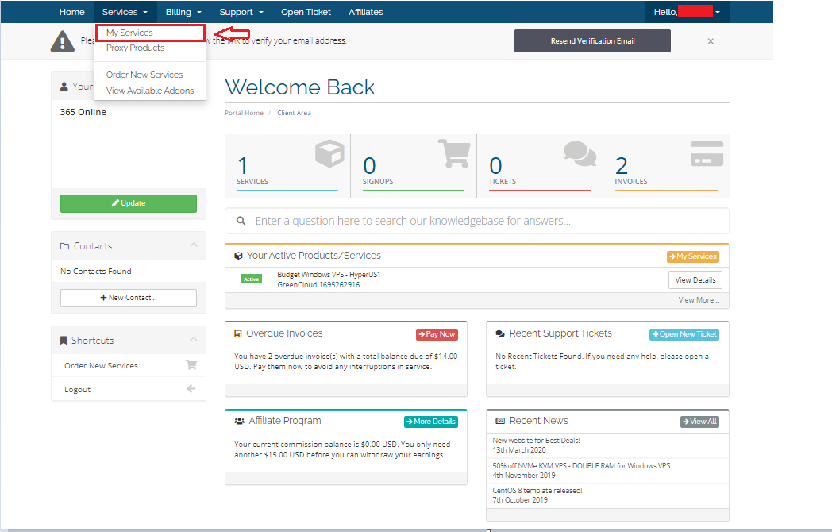The height and width of the screenshot is (532, 832).
Task: Dismiss the email verification banner
Action: click(711, 41)
